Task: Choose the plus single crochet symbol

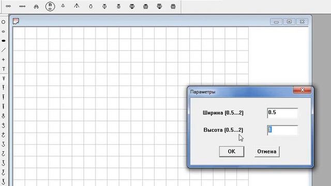Action: (4, 60)
